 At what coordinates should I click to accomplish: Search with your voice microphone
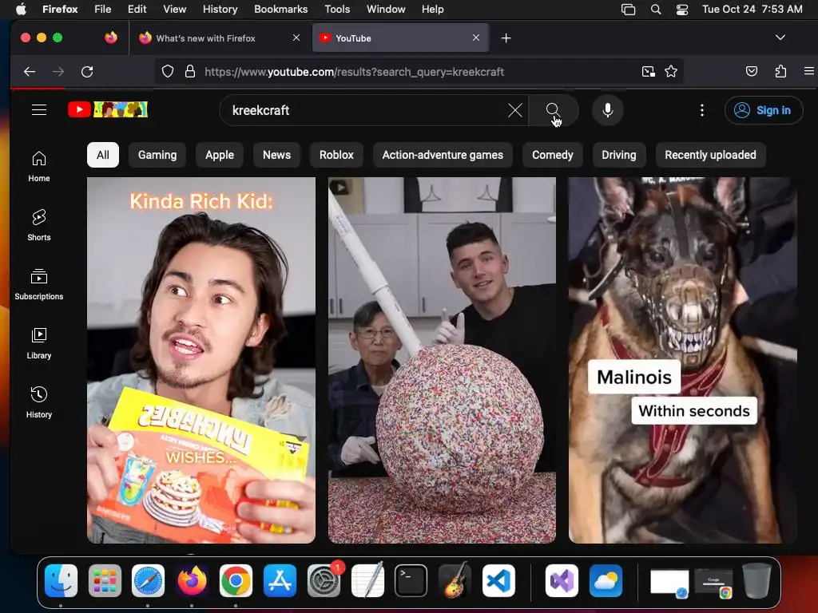pyautogui.click(x=607, y=110)
